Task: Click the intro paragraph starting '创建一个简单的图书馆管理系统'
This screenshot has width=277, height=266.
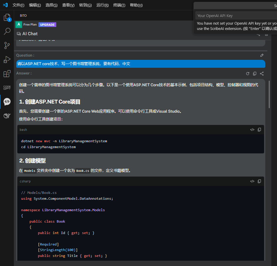Action: click(139, 88)
